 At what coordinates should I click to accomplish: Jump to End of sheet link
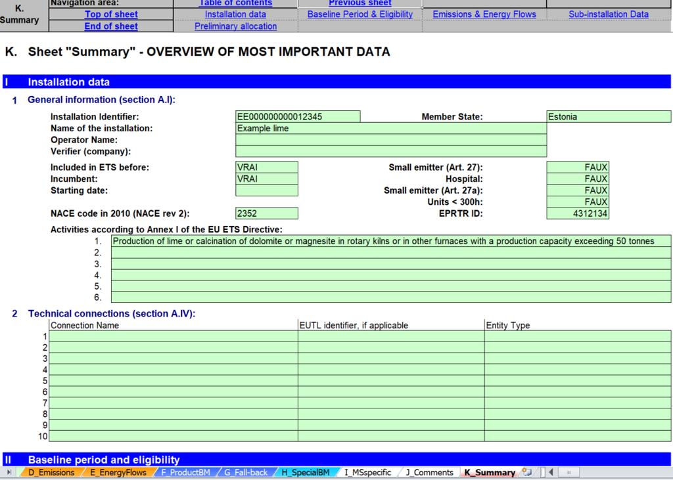coord(111,26)
